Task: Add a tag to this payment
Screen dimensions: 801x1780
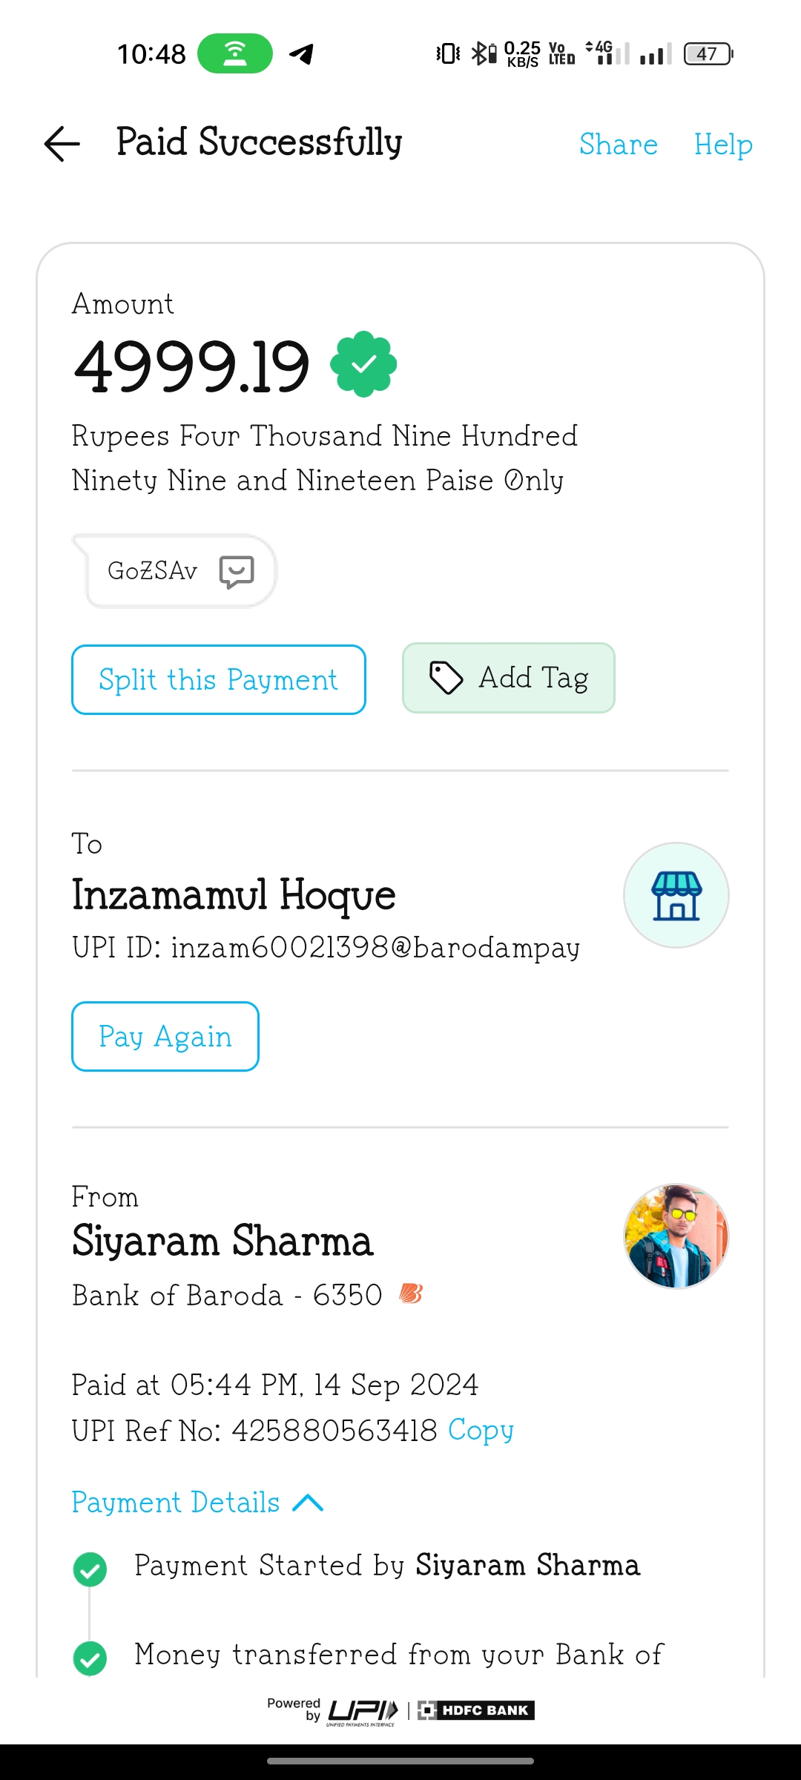Action: pyautogui.click(x=509, y=678)
